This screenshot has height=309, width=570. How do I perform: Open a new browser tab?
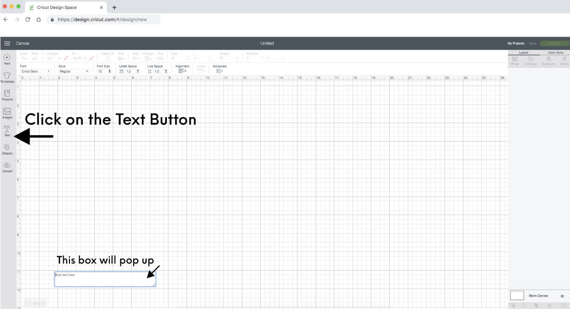click(114, 7)
